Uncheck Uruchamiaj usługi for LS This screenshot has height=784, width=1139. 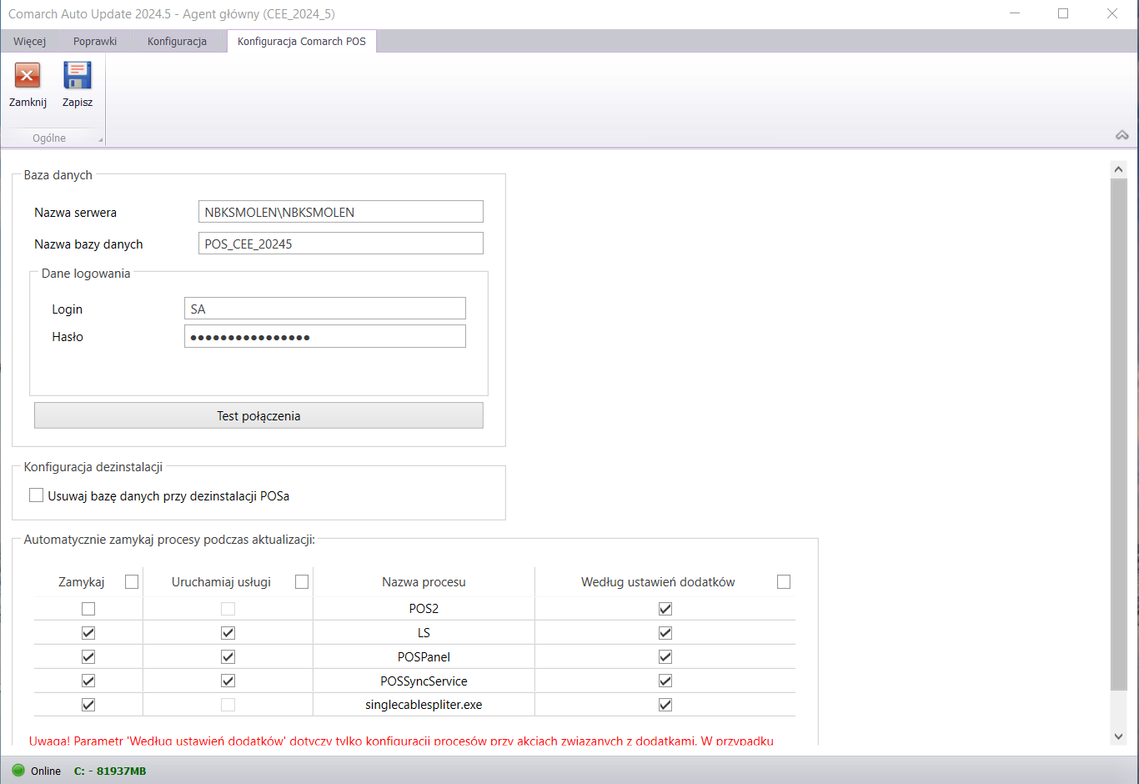[x=228, y=633]
